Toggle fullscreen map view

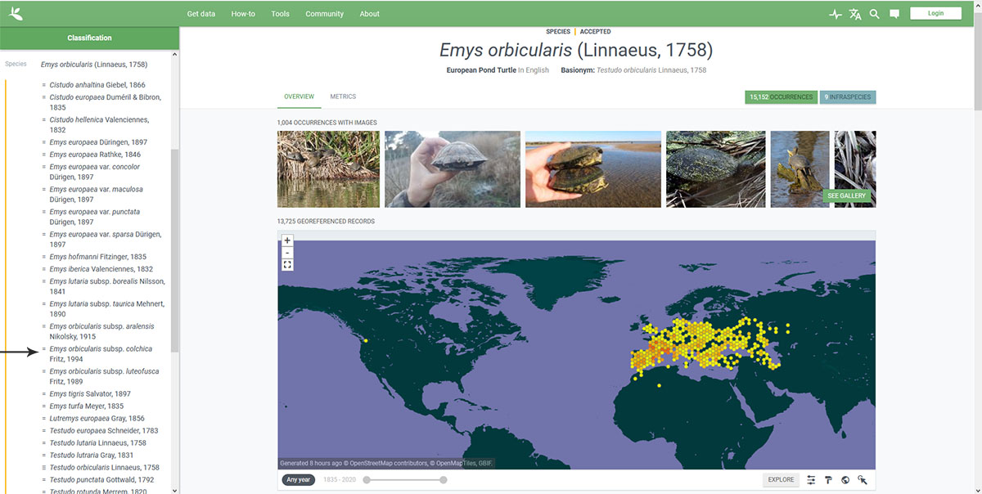287,265
